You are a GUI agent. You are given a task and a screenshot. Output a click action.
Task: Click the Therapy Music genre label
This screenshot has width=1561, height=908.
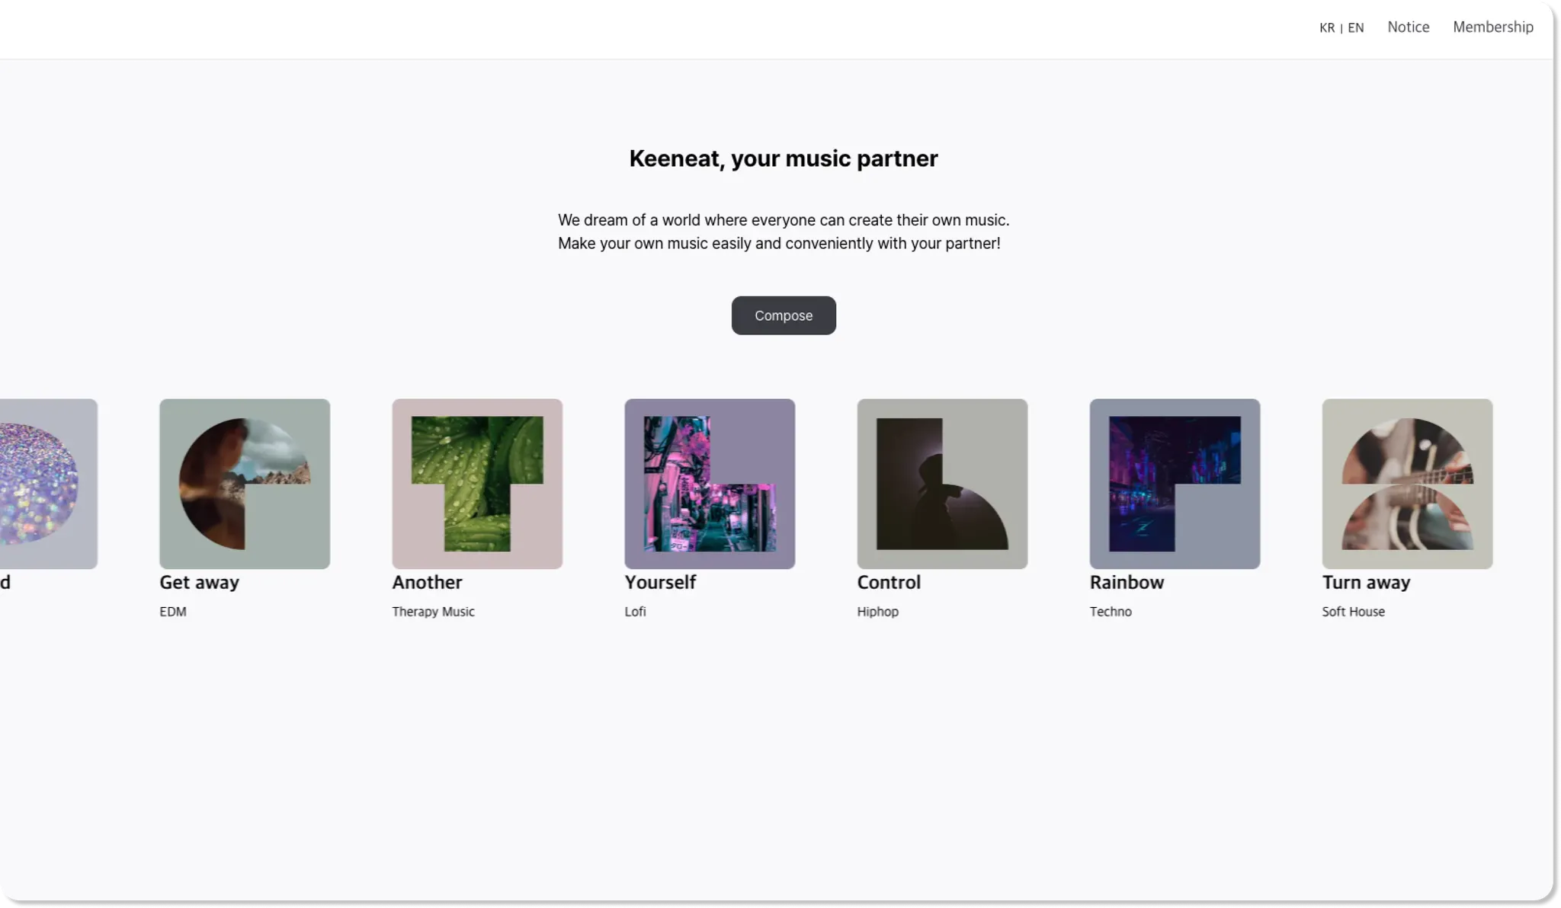tap(433, 612)
